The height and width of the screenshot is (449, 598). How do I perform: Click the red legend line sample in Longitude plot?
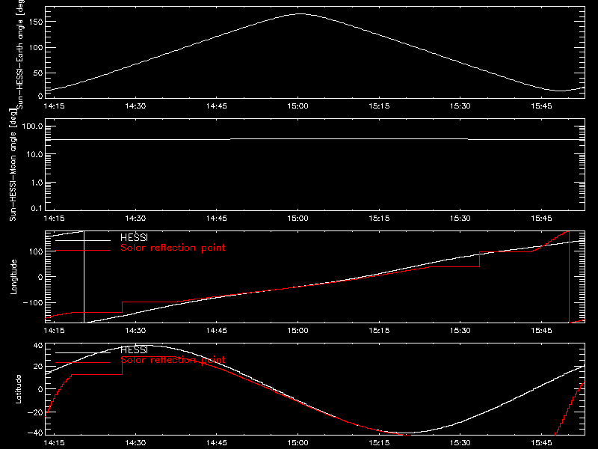point(83,251)
